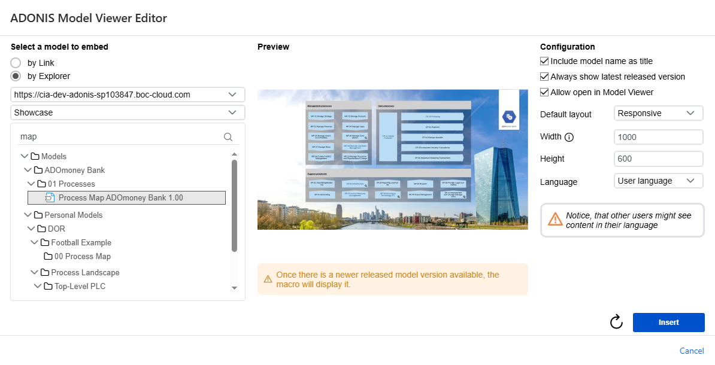Click the 00 Process Map folder icon
The height and width of the screenshot is (365, 715).
tap(49, 256)
